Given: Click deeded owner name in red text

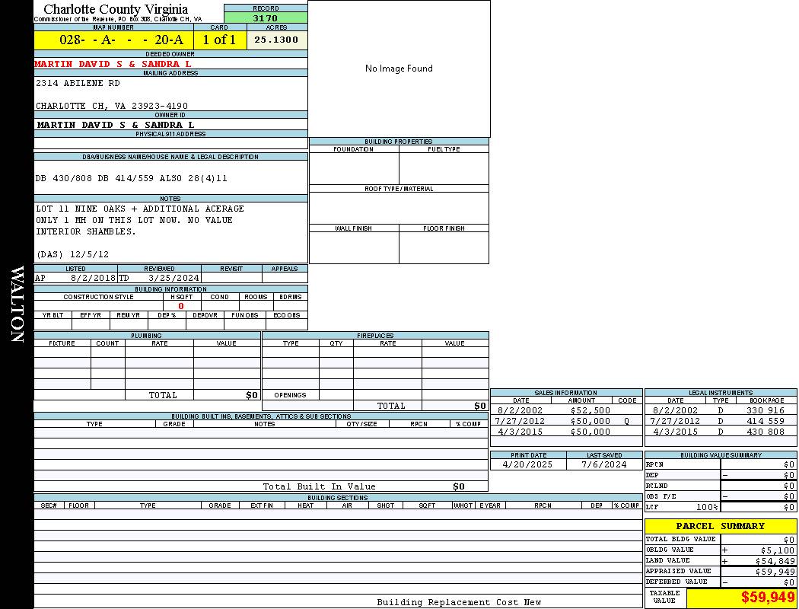Looking at the screenshot, I should pos(113,64).
